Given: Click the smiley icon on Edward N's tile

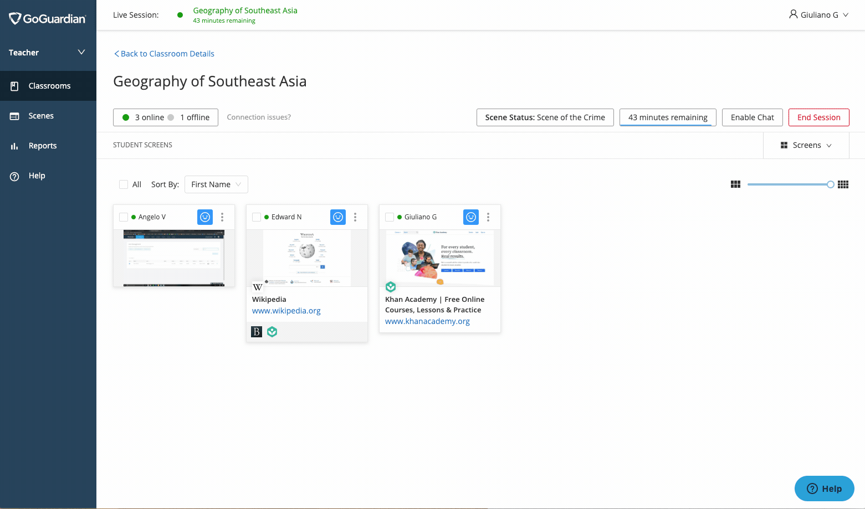Looking at the screenshot, I should 338,217.
